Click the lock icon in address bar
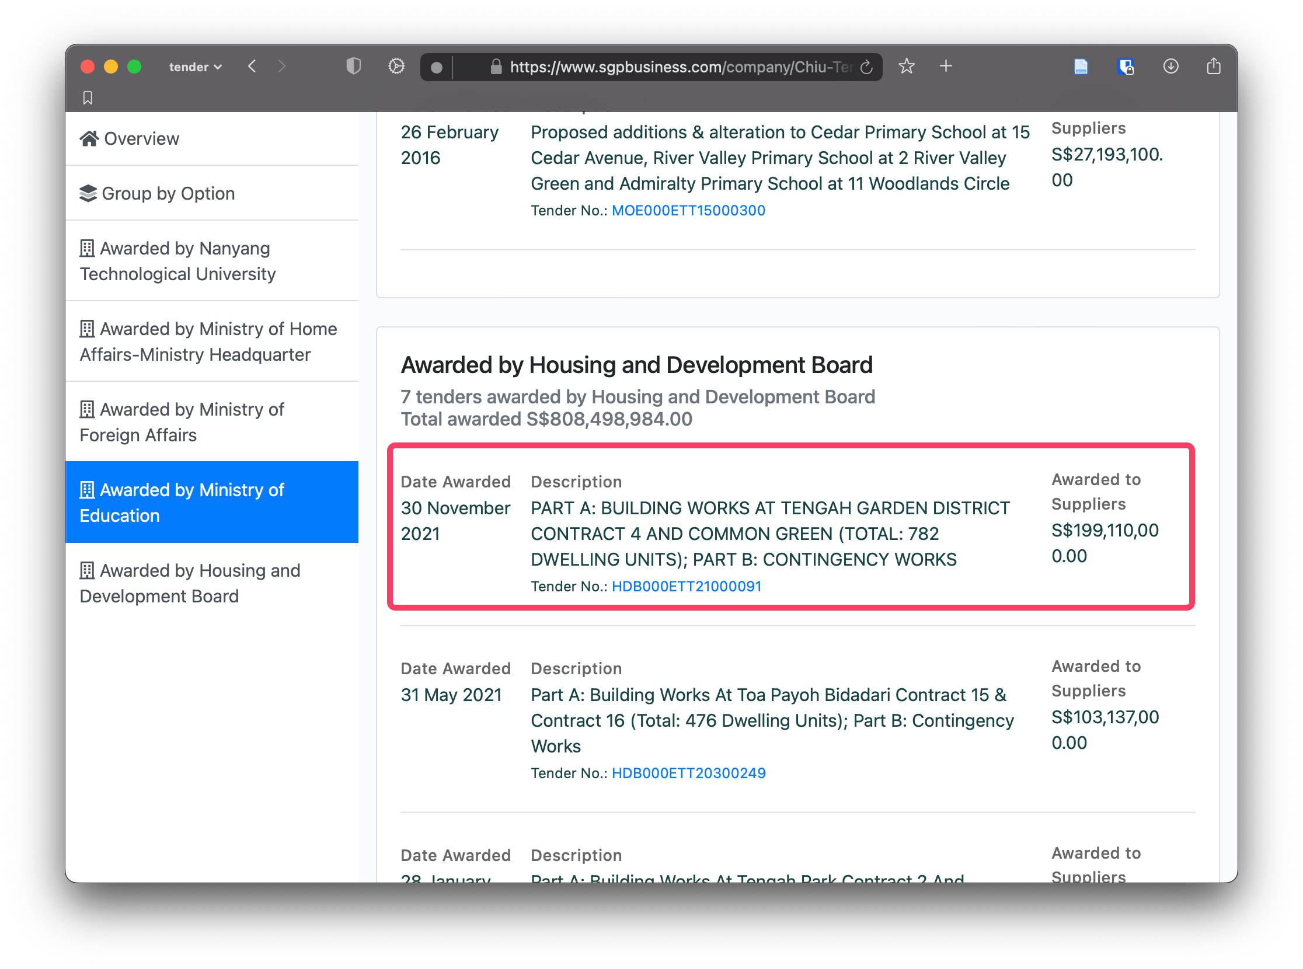Screen dimensions: 1303x969 pos(496,67)
